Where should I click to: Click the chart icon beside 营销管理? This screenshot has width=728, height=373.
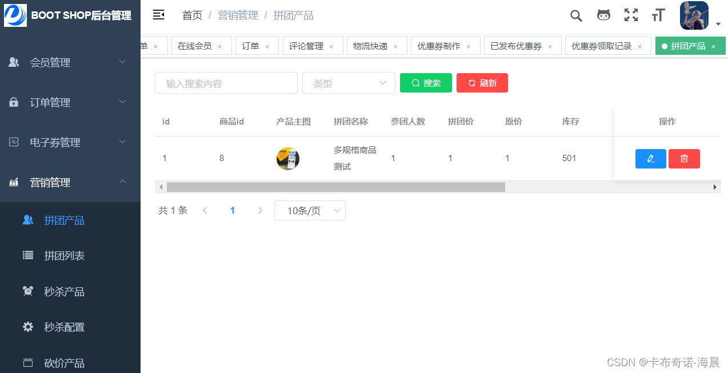tap(13, 182)
